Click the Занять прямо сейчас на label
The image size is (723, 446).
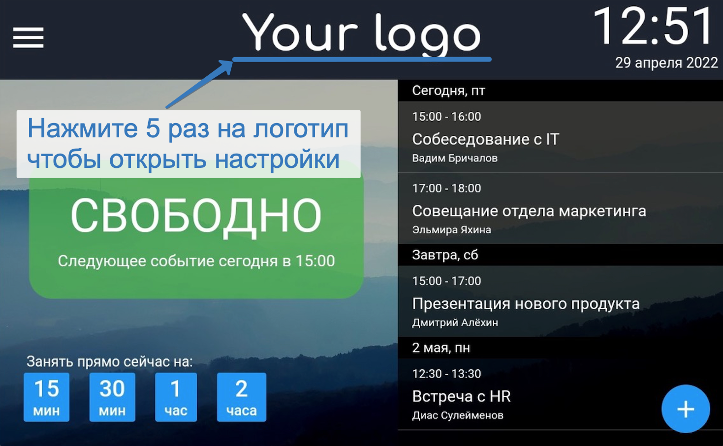coord(110,362)
